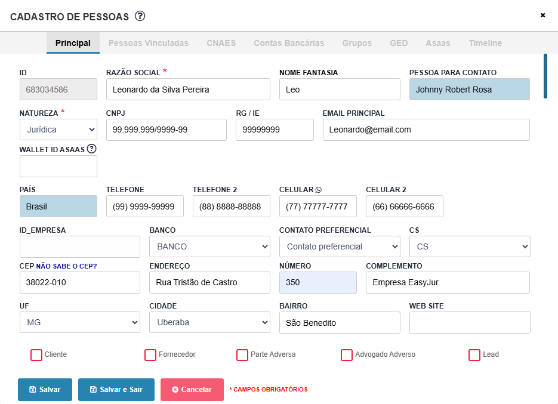Viewport: 558px width, 404px height.
Task: Open the Contato Preferencial dropdown
Action: (x=340, y=246)
